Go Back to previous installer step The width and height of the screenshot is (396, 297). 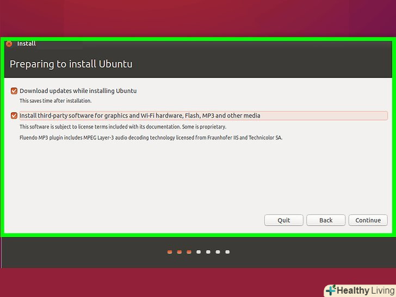coord(326,220)
